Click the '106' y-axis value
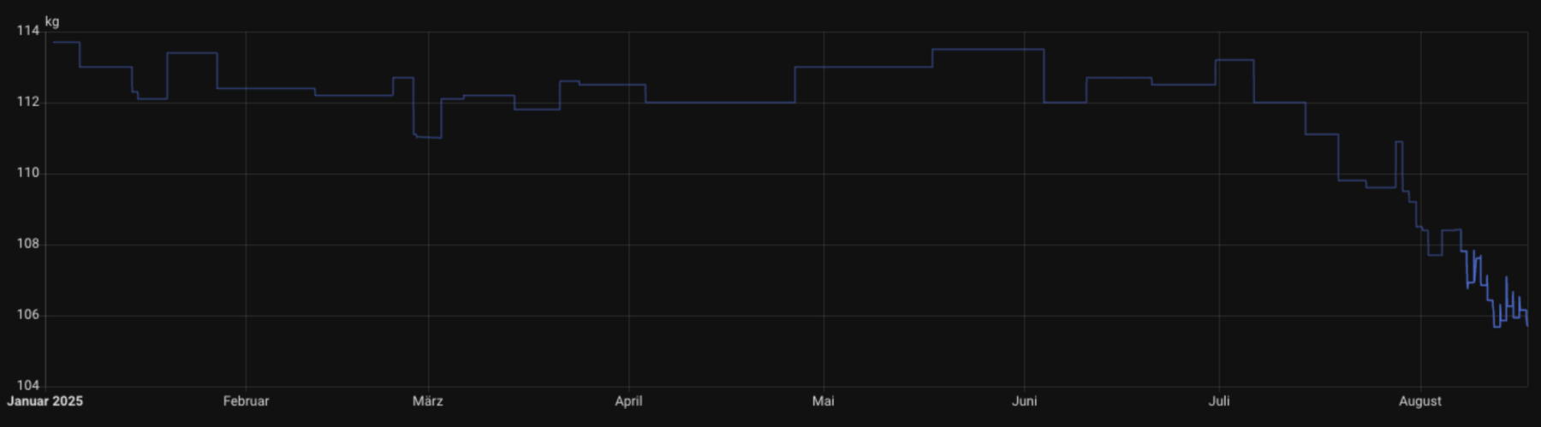The image size is (1541, 427). coord(28,315)
